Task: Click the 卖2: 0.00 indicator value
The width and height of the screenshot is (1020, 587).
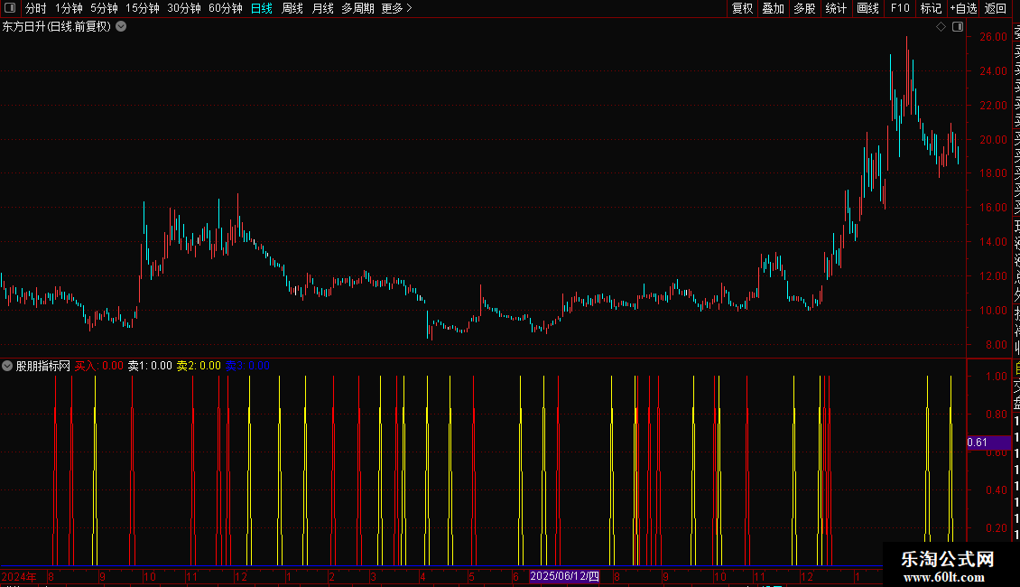Action: pos(199,366)
